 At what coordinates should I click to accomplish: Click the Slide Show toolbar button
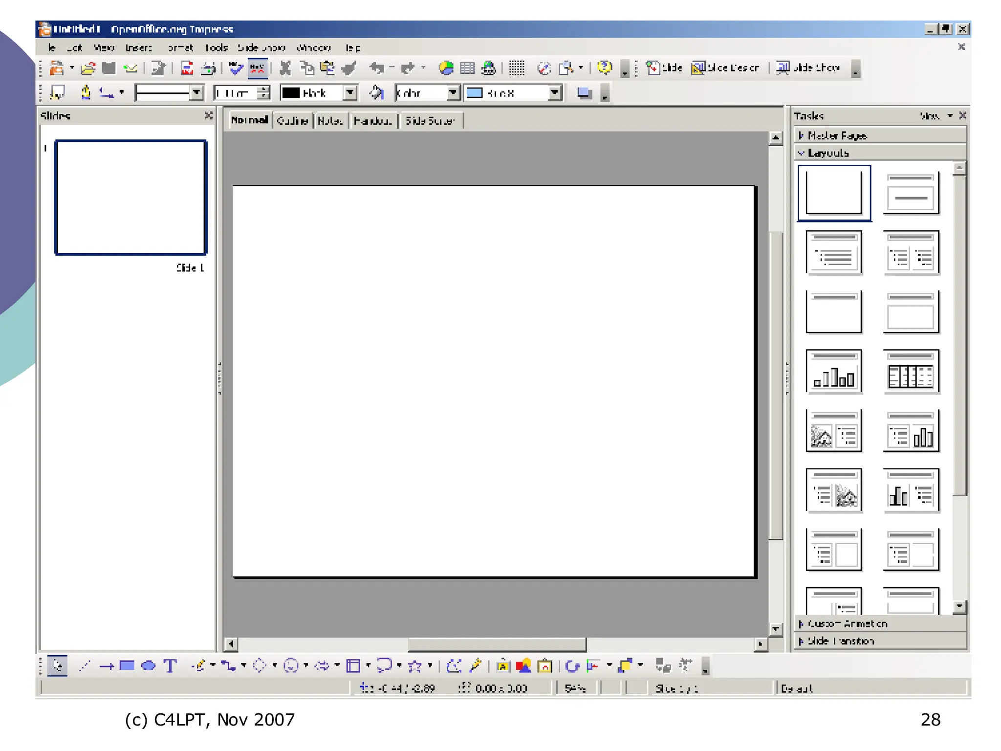click(x=808, y=68)
